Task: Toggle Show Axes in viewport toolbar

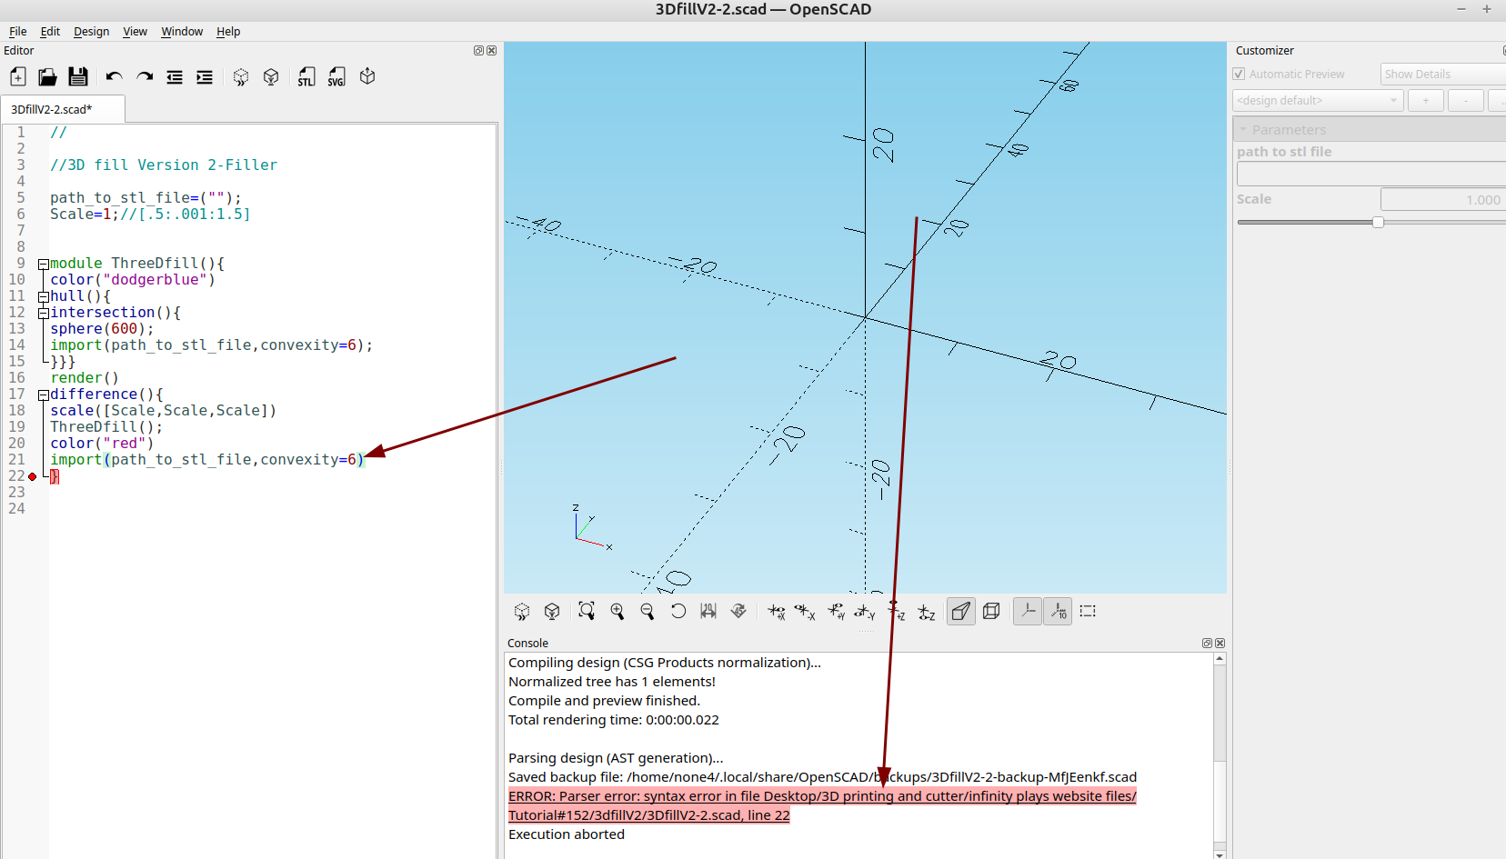Action: [x=1028, y=612]
